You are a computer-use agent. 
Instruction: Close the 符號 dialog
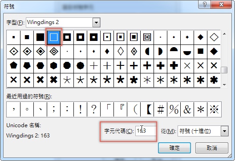coord(221,4)
